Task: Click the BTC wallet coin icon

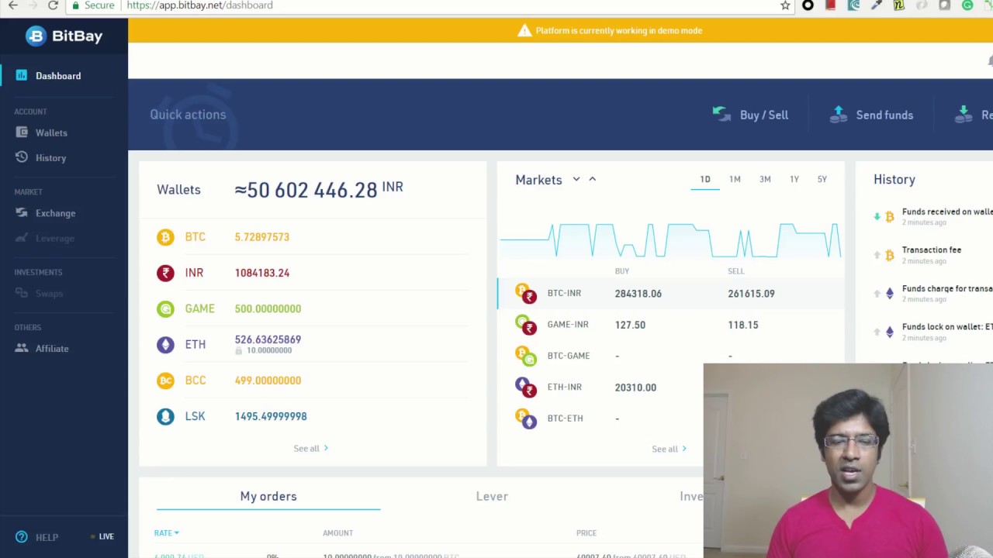Action: [165, 237]
